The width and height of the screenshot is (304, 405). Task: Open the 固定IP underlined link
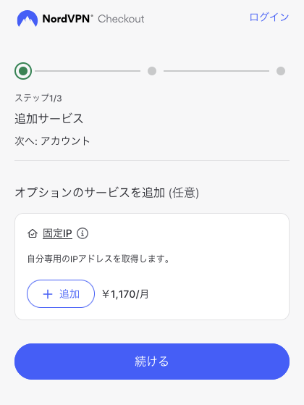coord(57,233)
